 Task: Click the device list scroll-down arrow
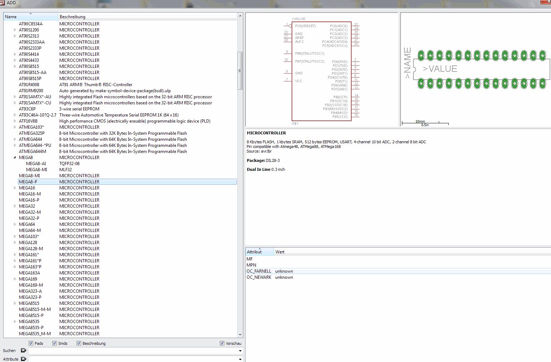[240, 334]
